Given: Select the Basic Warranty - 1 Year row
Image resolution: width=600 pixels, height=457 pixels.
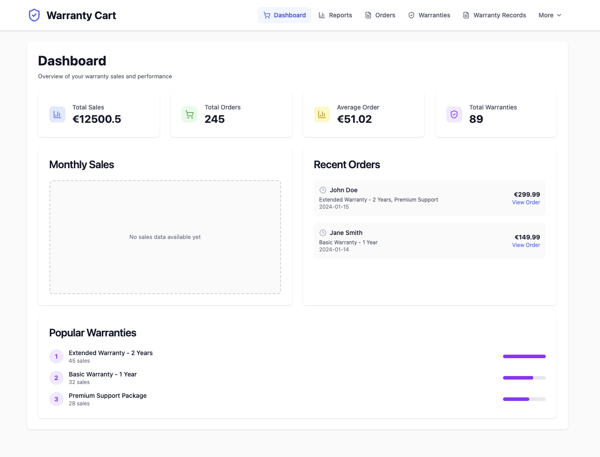Looking at the screenshot, I should (x=103, y=378).
